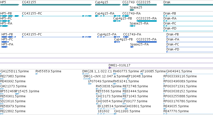Viewport: 213px width, 115px height.
Task: Click the GH04941.5prime EST
Action: point(189,74)
